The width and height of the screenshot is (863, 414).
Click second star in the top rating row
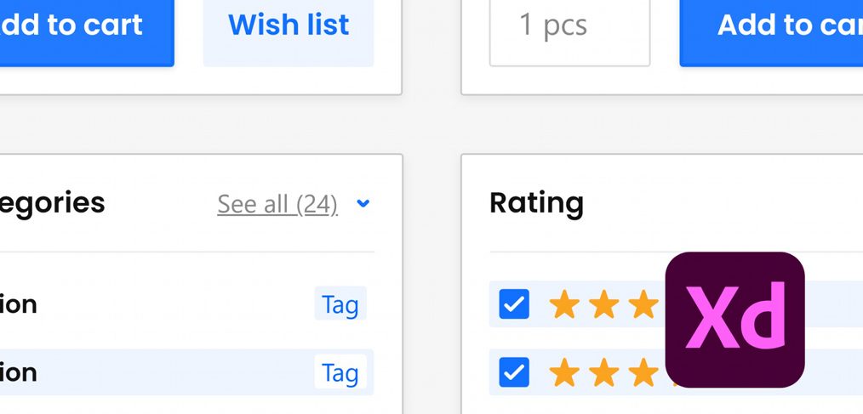click(603, 304)
